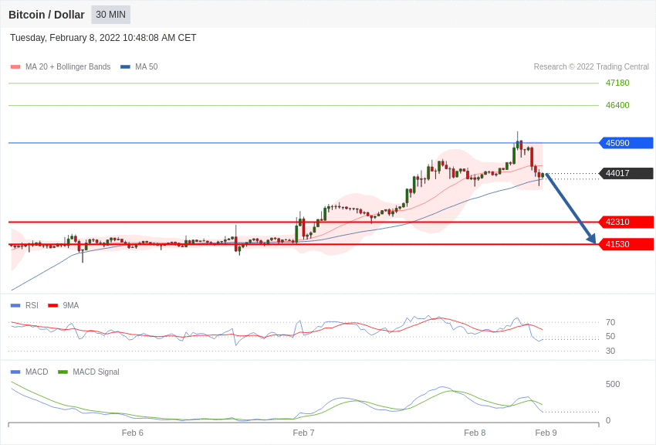This screenshot has width=656, height=445.
Task: Click the MACD Signal green legend marker
Action: pos(63,372)
